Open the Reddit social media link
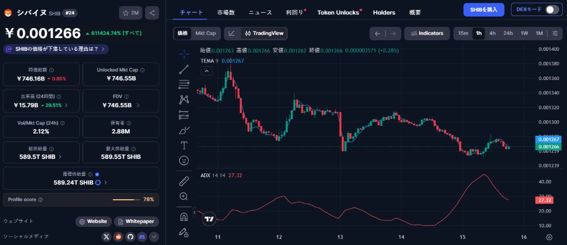 (118, 237)
